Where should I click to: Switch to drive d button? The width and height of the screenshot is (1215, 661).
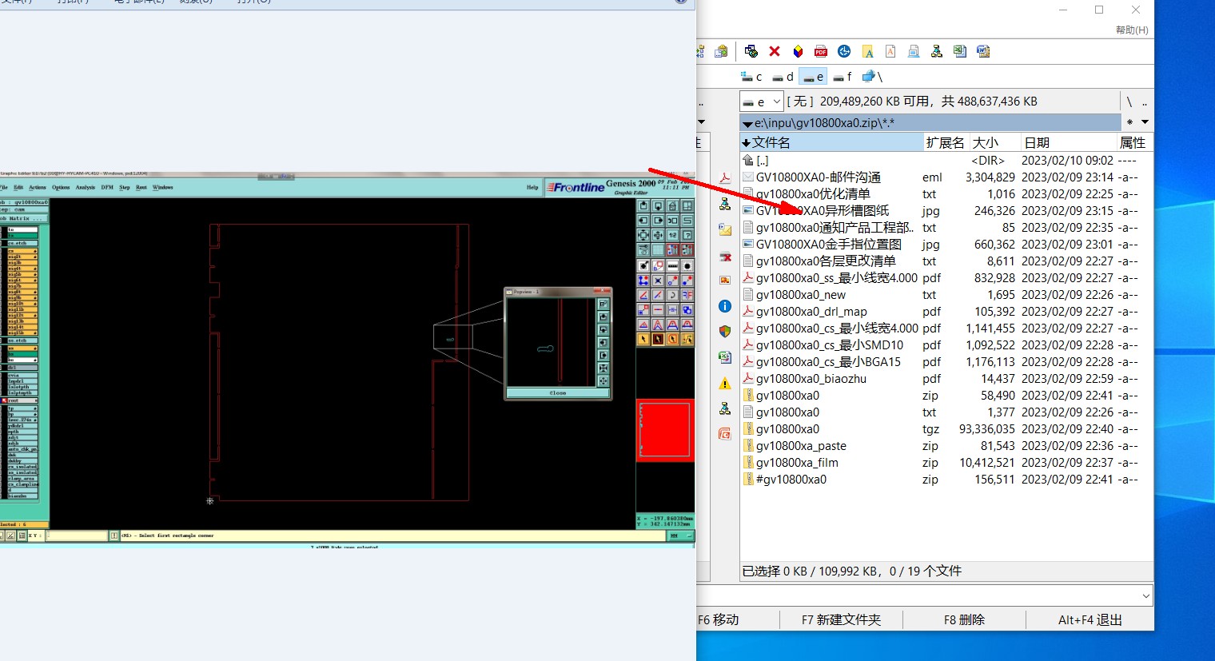783,77
